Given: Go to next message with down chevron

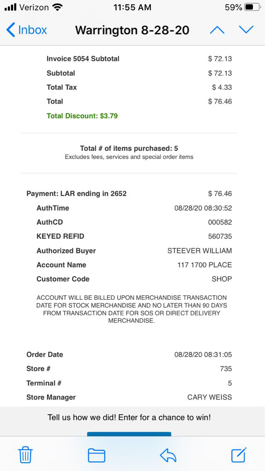Looking at the screenshot, I should [246, 30].
